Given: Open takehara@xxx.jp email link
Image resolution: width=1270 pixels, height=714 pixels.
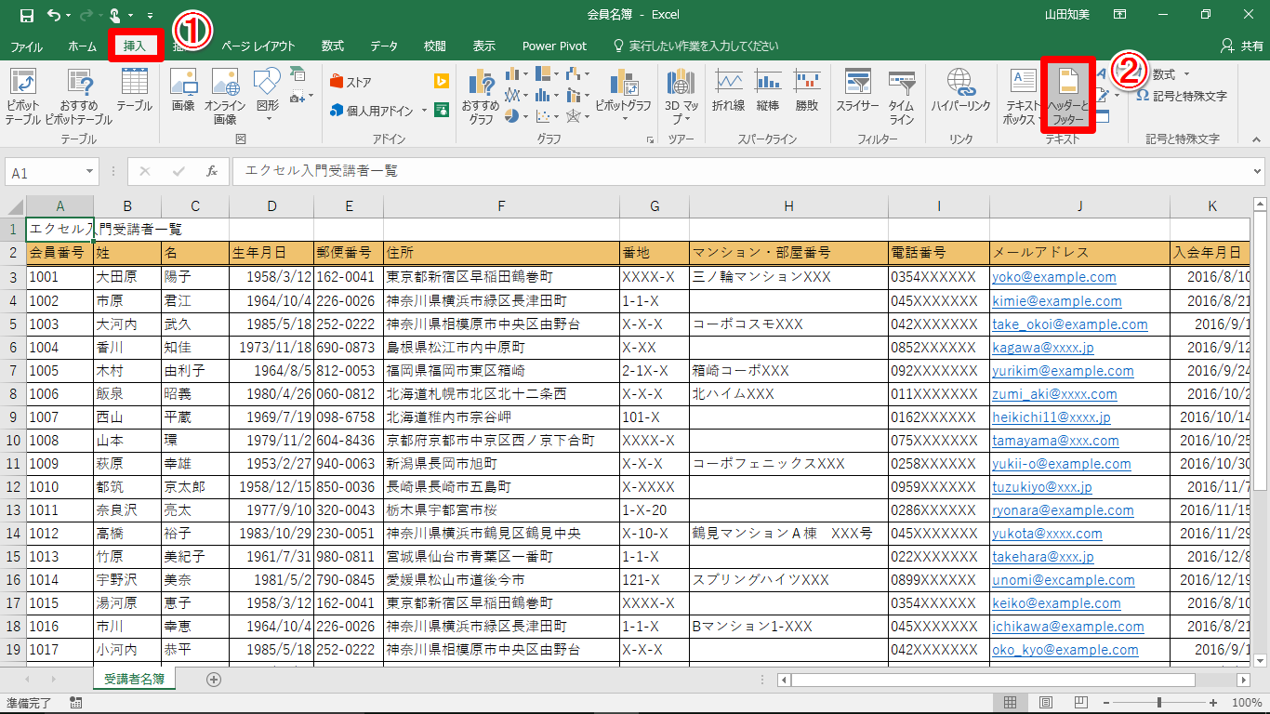Looking at the screenshot, I should click(x=1042, y=557).
